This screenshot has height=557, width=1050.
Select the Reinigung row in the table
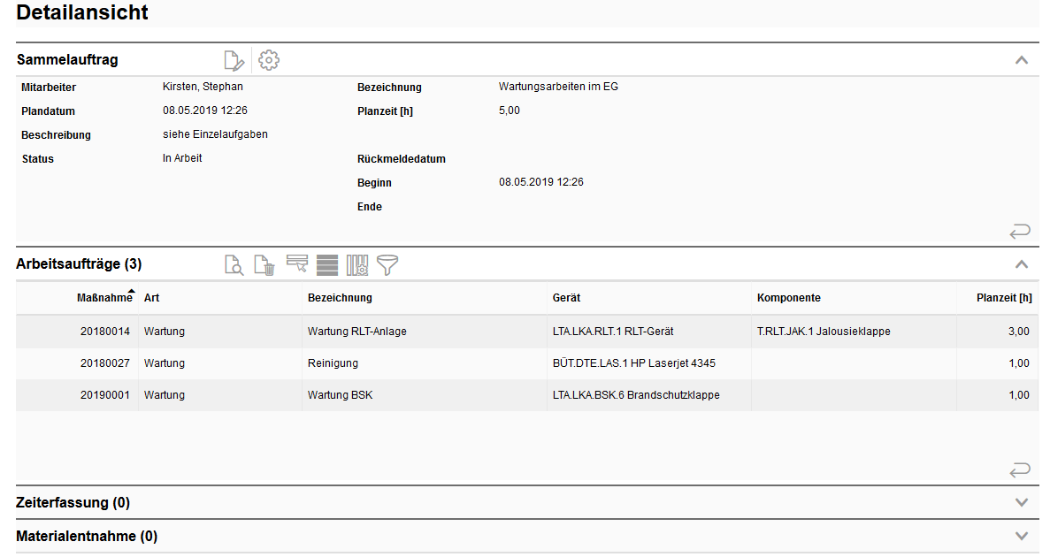point(333,363)
